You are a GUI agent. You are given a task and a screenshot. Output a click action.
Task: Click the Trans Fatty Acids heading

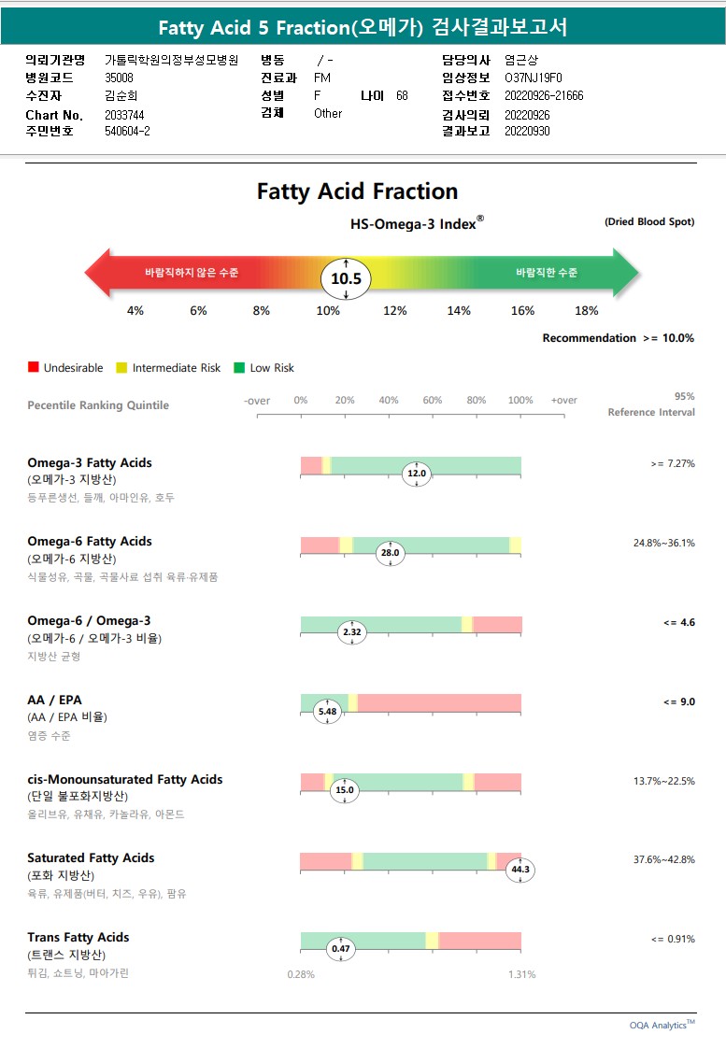tap(78, 937)
